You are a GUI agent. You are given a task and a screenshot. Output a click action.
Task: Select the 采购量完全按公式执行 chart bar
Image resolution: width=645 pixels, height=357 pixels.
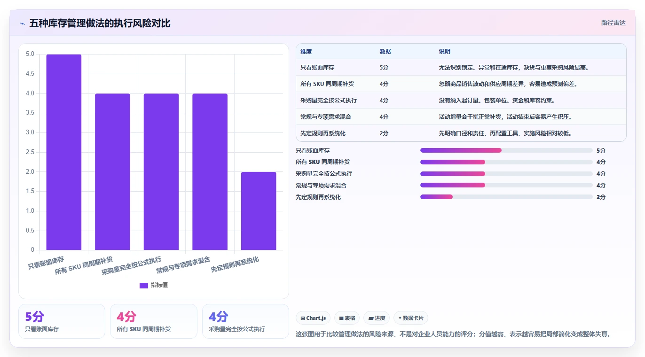[161, 172]
